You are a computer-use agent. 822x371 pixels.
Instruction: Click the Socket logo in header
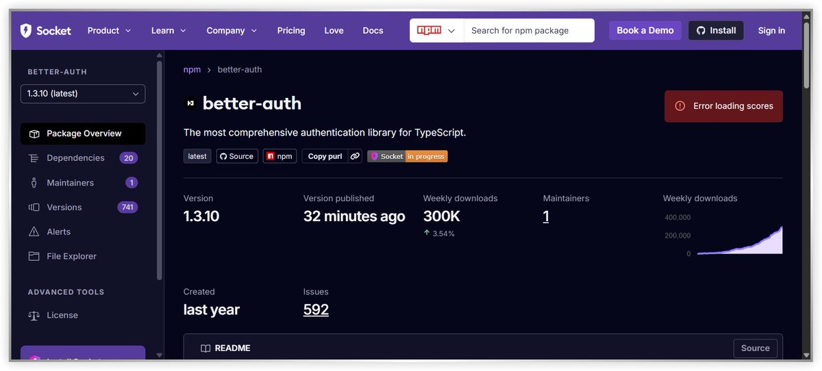click(45, 30)
